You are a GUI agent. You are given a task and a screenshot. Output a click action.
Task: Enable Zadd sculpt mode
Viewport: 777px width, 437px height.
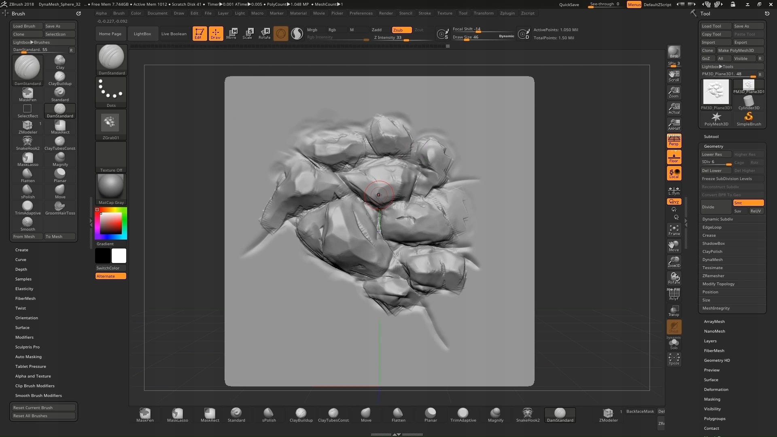tap(377, 30)
